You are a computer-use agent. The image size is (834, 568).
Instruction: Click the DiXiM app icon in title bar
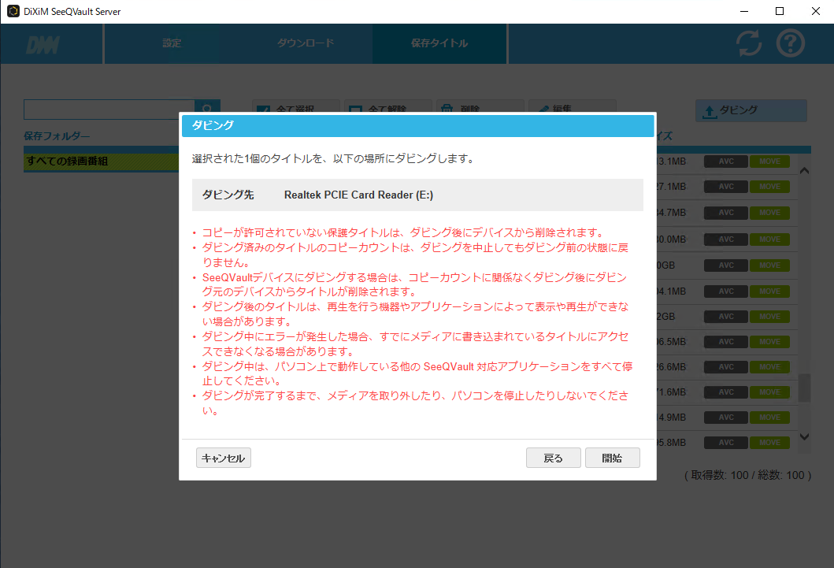pos(13,11)
